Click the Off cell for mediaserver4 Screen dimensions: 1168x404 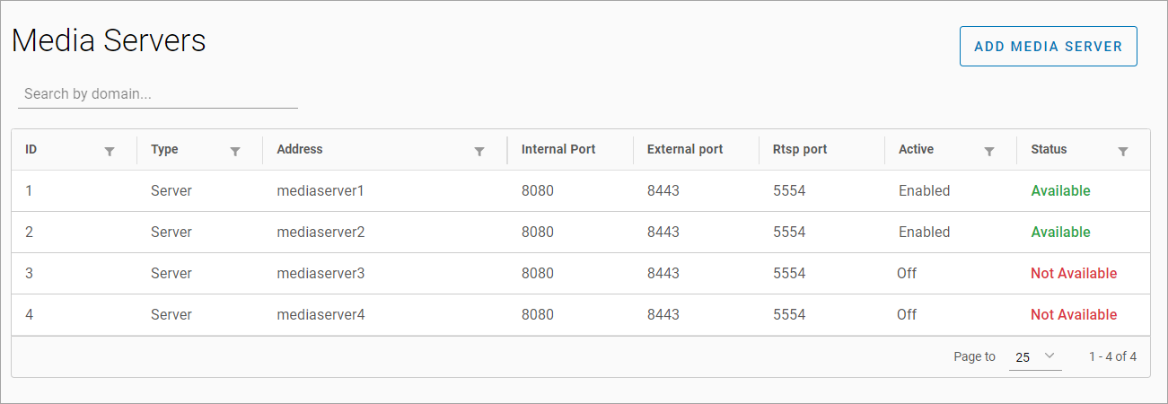[907, 315]
